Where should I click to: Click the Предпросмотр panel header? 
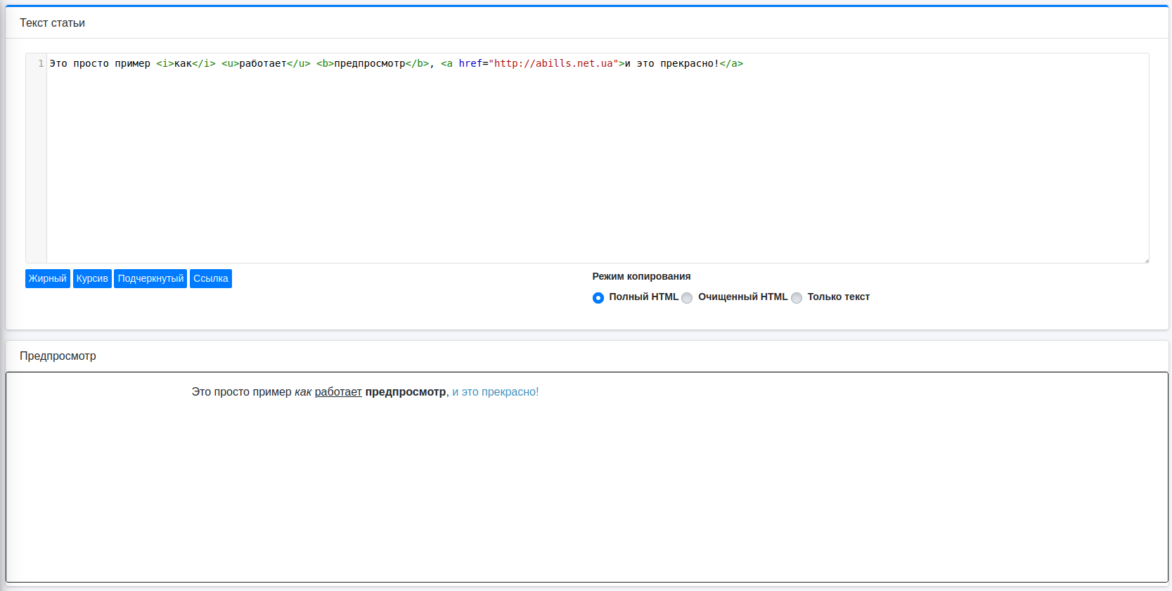pos(58,356)
